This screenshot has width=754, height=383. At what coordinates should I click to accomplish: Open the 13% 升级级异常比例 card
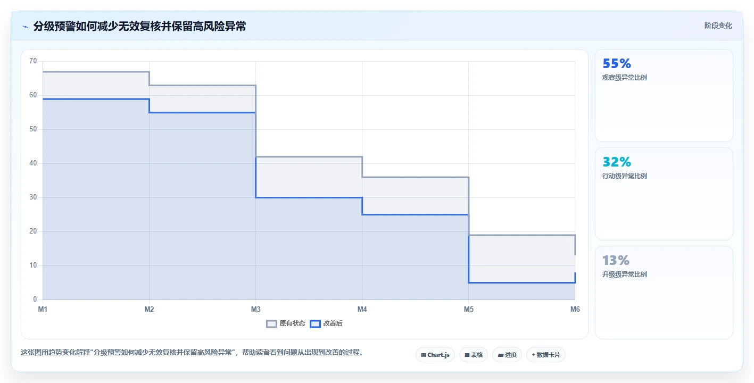664,292
